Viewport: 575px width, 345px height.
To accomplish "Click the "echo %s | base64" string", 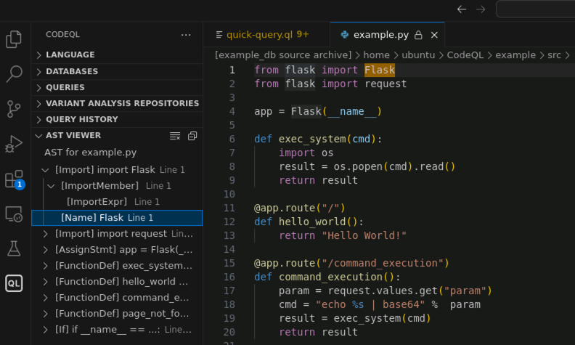I will coord(370,304).
